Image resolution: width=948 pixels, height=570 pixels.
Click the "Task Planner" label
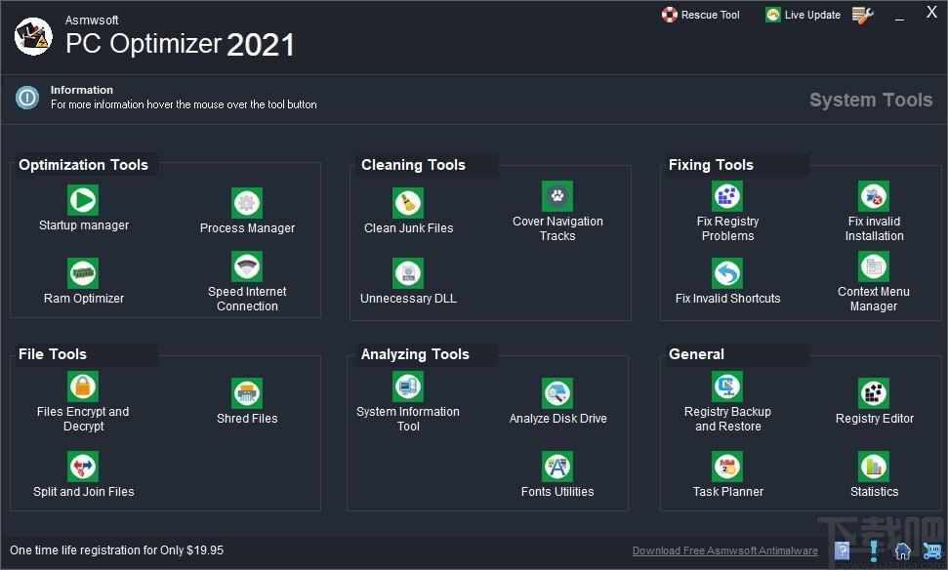coord(728,491)
